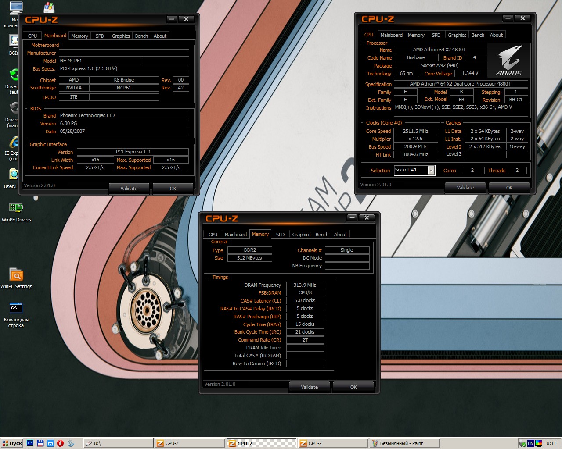Image resolution: width=562 pixels, height=449 pixels.
Task: Click the AORUS logo in CPU window
Action: (508, 61)
